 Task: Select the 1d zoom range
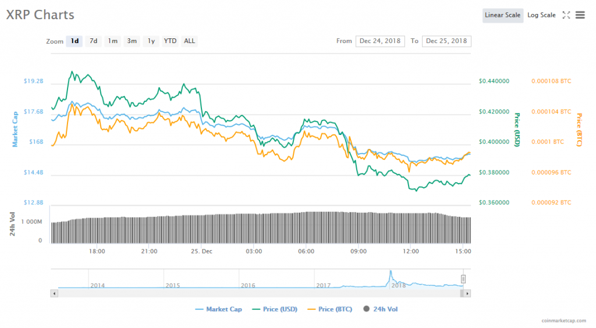pyautogui.click(x=74, y=41)
